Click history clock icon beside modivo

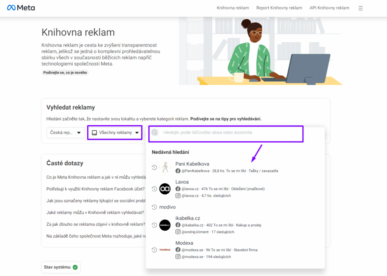coord(154,207)
